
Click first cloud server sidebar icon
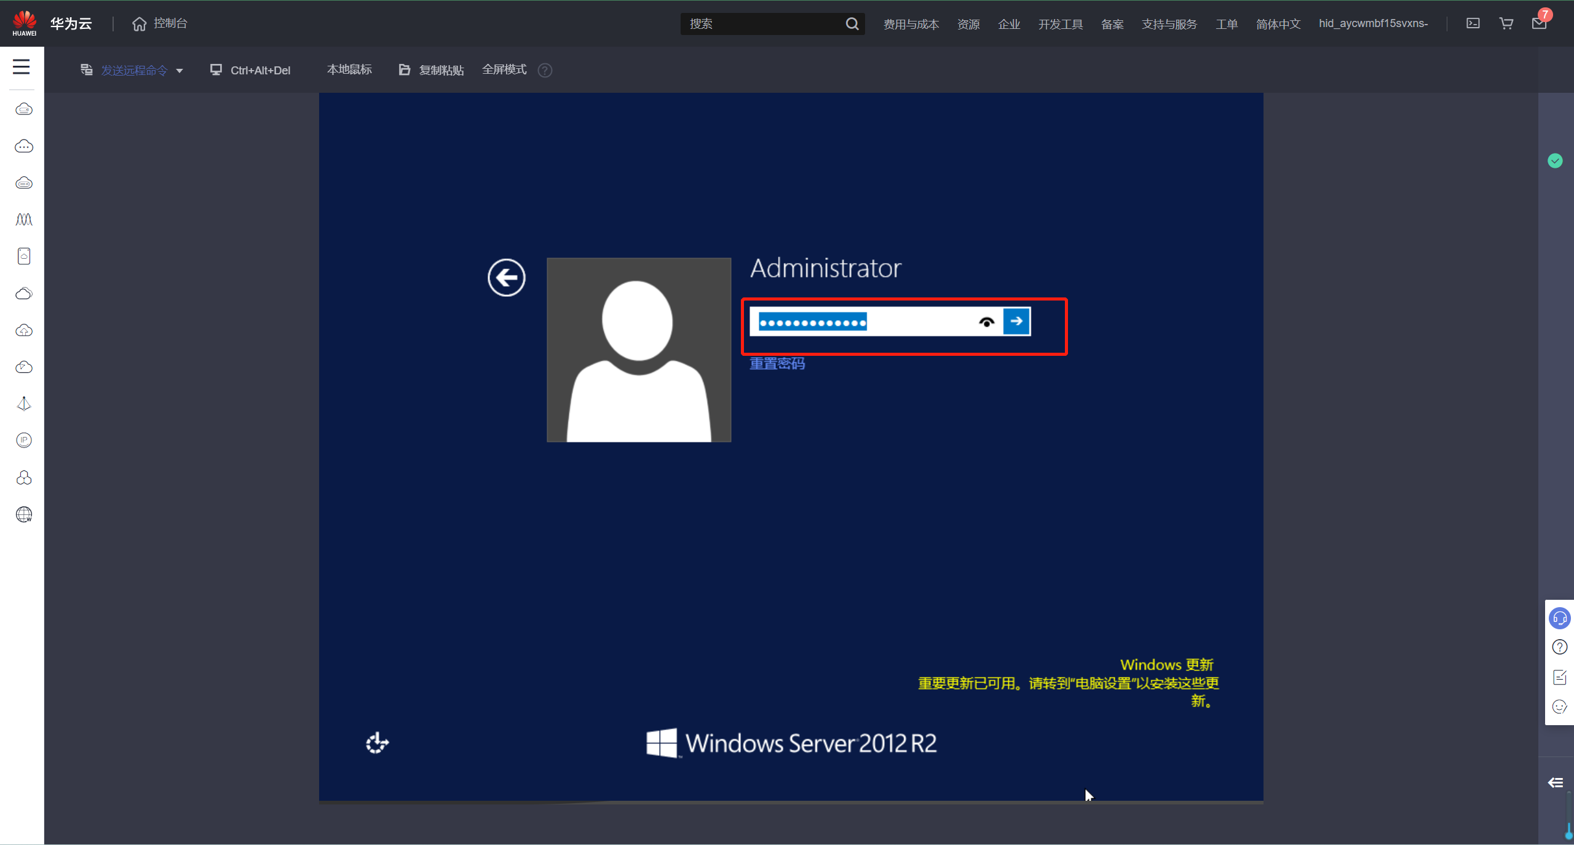point(24,109)
